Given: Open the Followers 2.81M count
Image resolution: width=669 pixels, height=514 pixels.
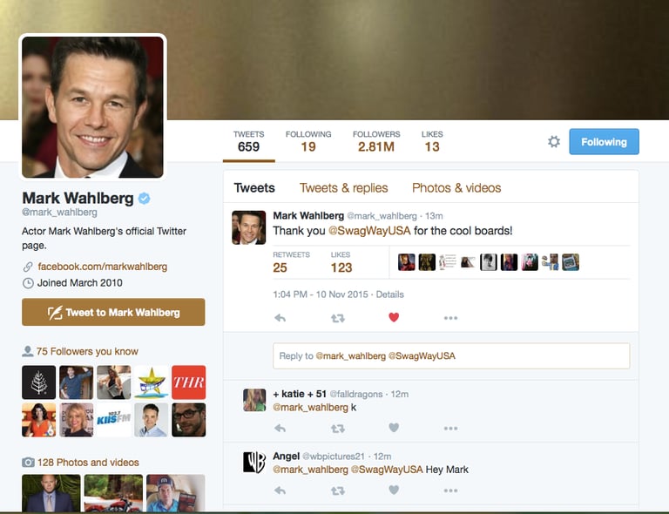Looking at the screenshot, I should [x=376, y=142].
